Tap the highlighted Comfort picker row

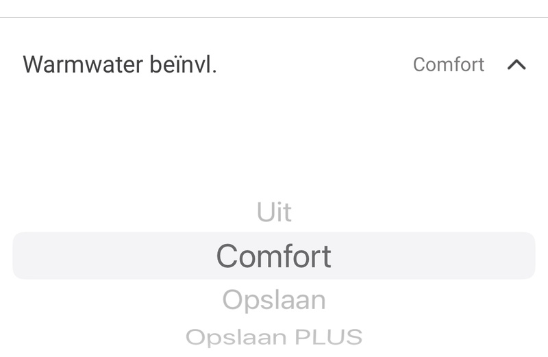click(x=274, y=256)
